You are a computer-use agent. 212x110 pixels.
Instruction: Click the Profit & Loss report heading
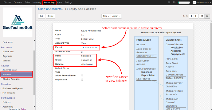coord(143,40)
